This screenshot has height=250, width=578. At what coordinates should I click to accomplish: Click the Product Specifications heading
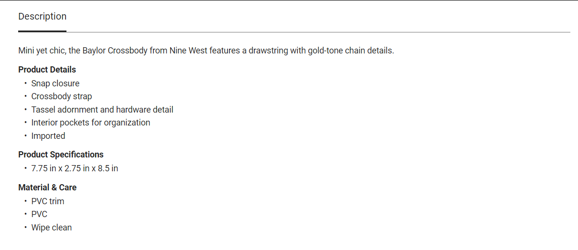61,155
